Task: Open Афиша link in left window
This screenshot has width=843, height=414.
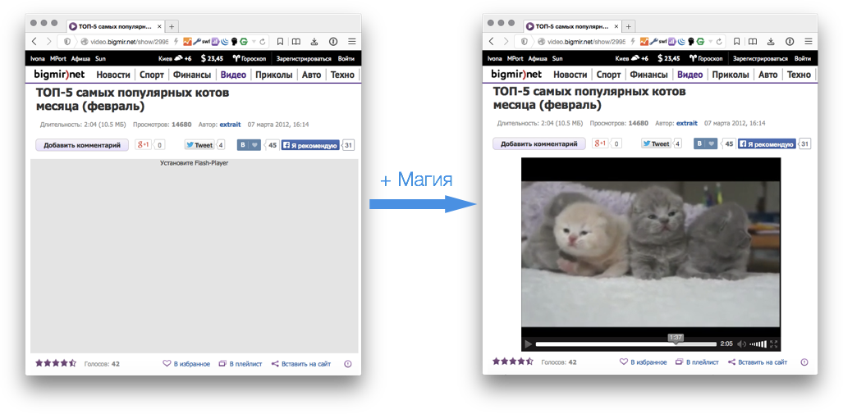Action: [80, 58]
